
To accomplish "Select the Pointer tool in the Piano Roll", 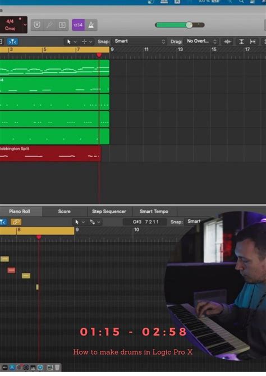I will click(77, 222).
